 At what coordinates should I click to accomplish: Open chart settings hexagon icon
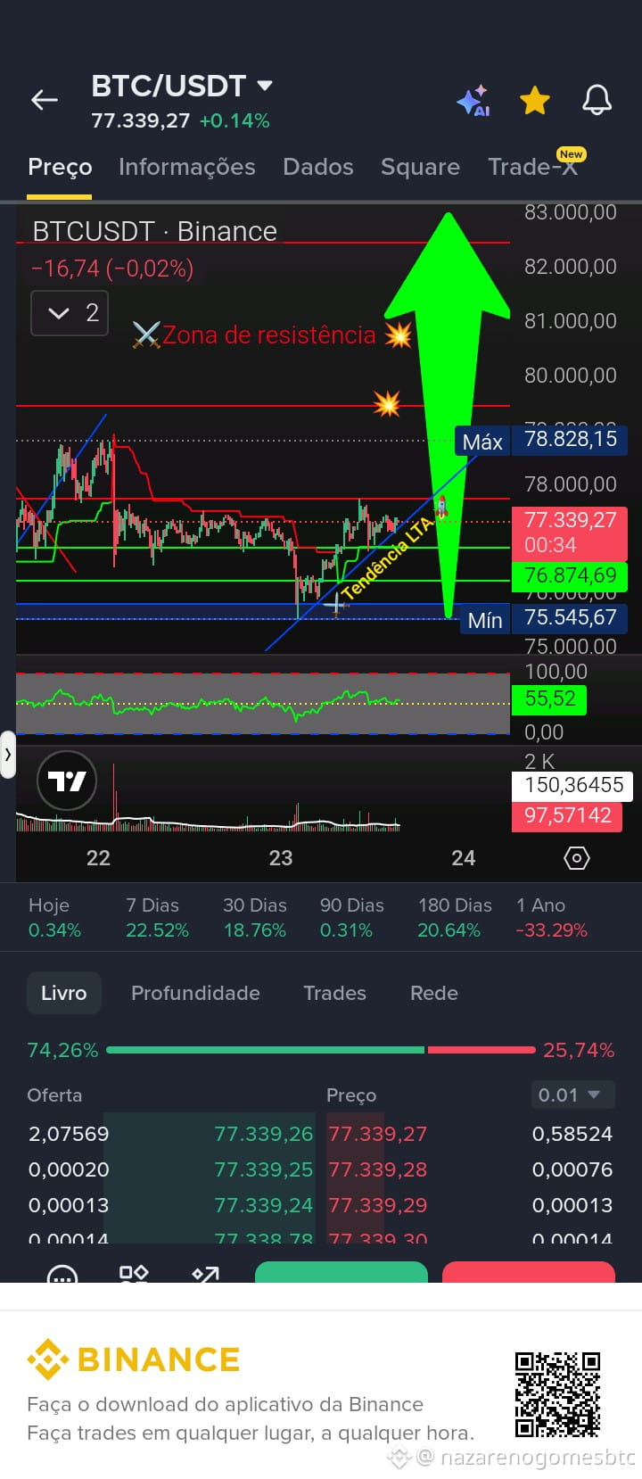pyautogui.click(x=577, y=858)
